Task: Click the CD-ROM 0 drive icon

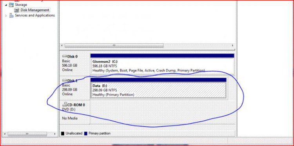Action: [x=65, y=104]
